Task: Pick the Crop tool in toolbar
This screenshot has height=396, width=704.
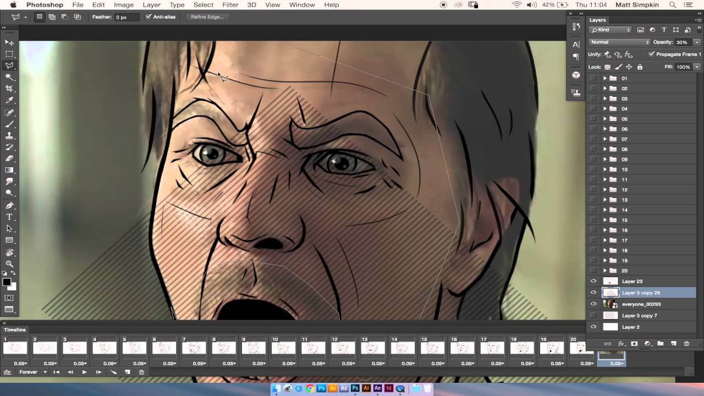Action: 9,89
